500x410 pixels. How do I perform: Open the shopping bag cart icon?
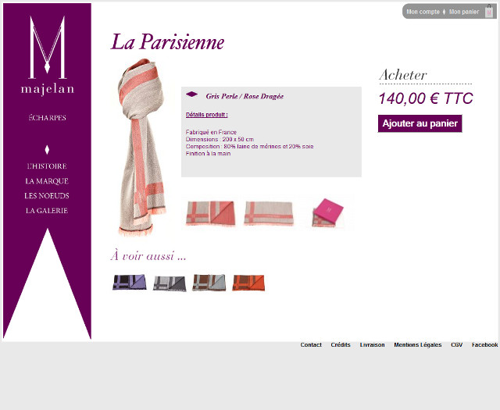click(489, 12)
